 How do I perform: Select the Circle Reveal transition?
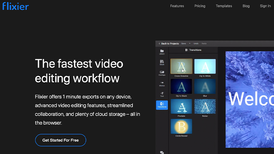[x=182, y=126]
